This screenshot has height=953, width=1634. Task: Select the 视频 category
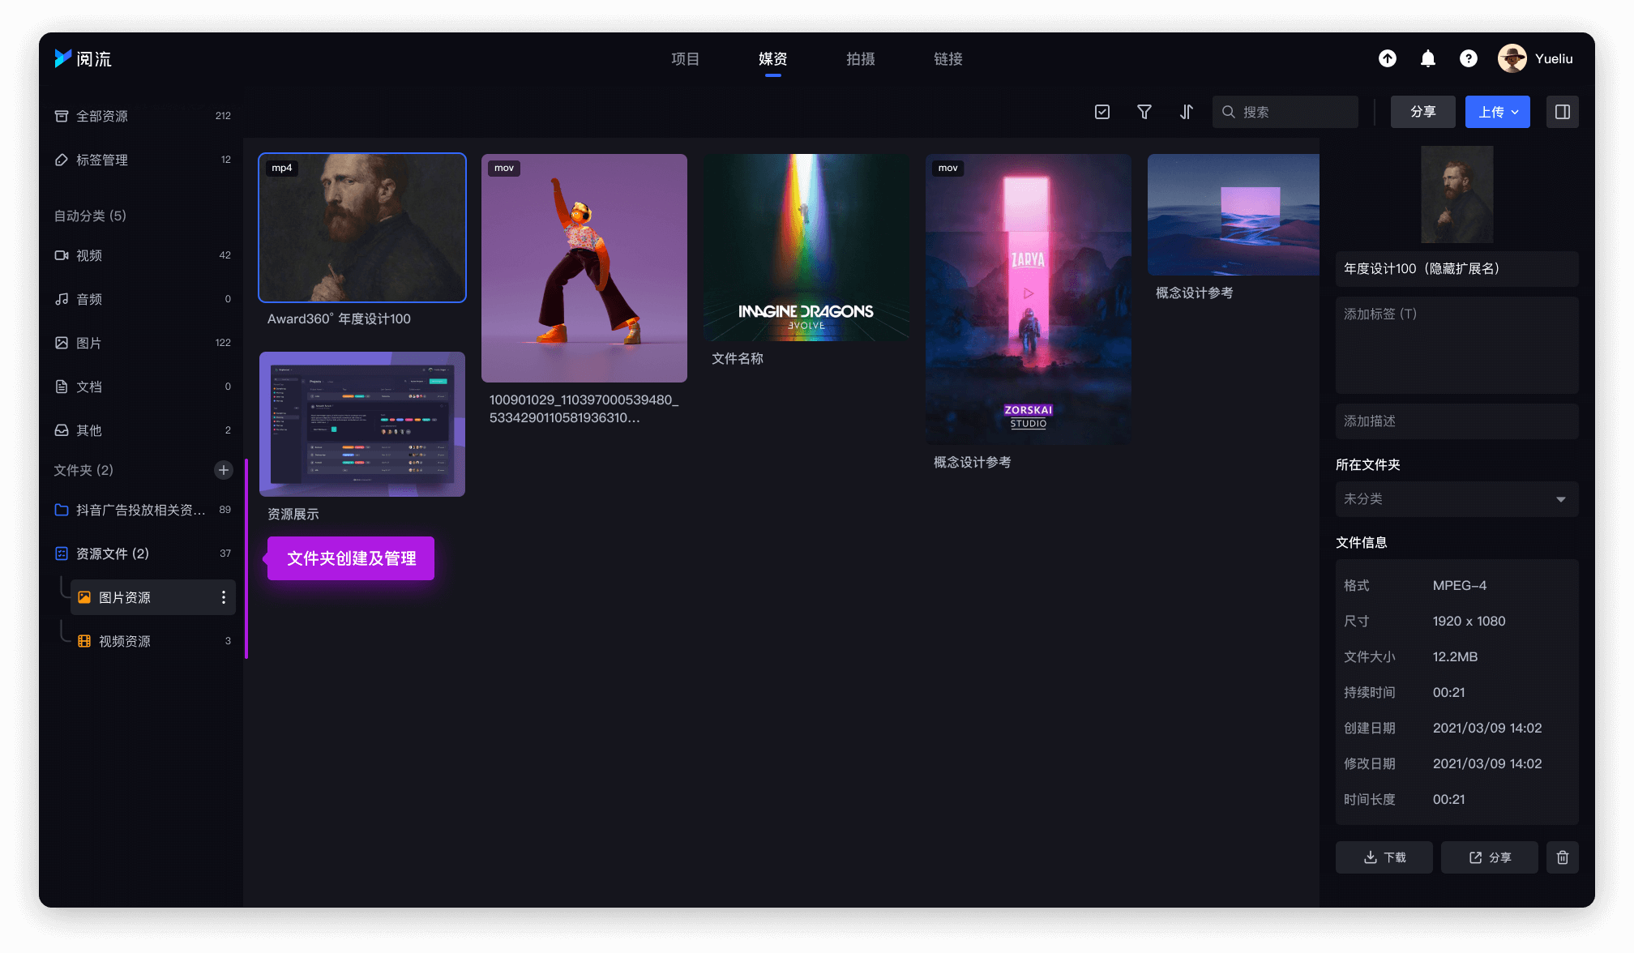(143, 255)
